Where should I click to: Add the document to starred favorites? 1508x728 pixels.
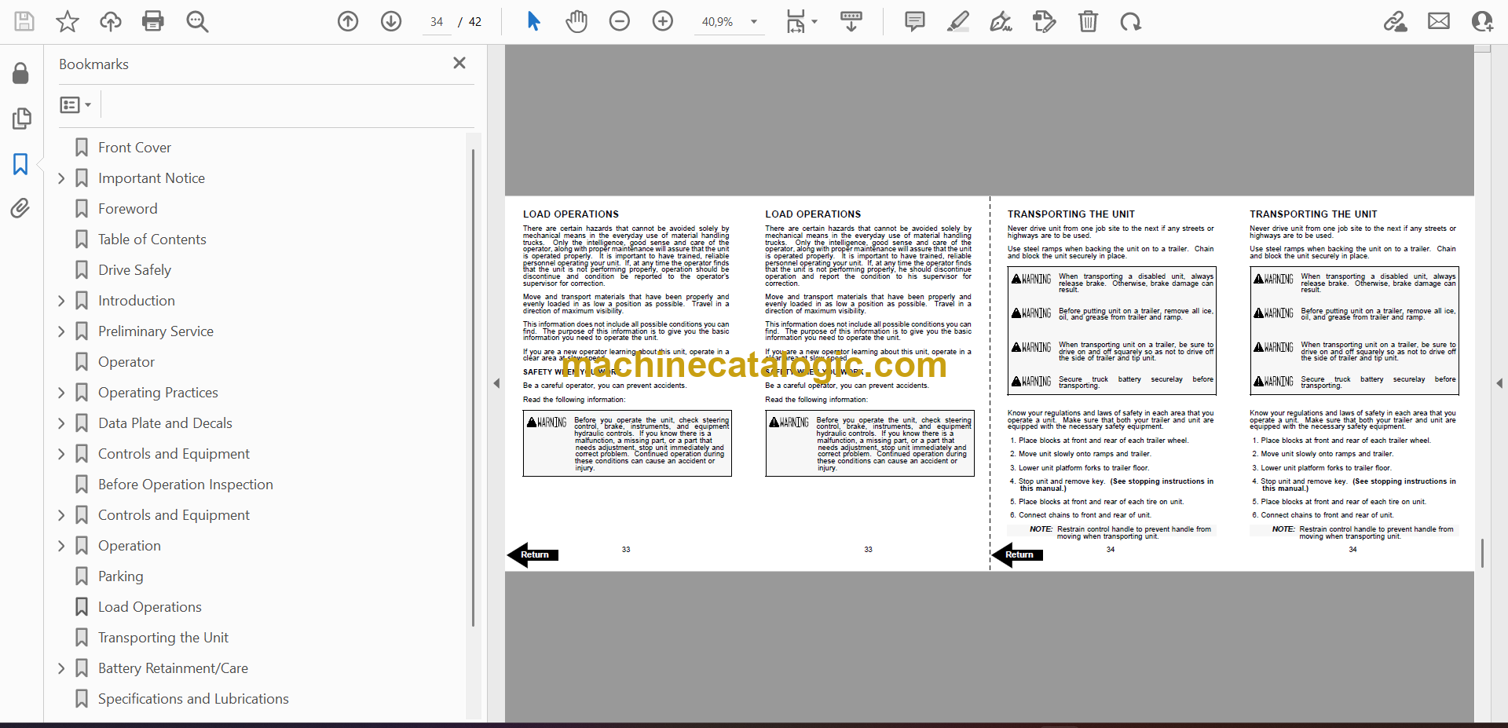click(68, 21)
